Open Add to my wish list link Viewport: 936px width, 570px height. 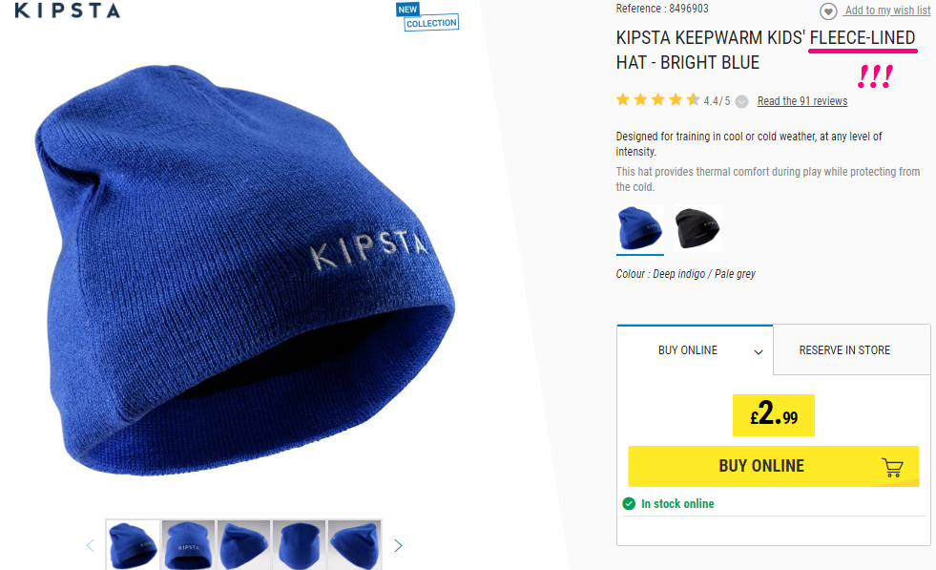coord(887,11)
